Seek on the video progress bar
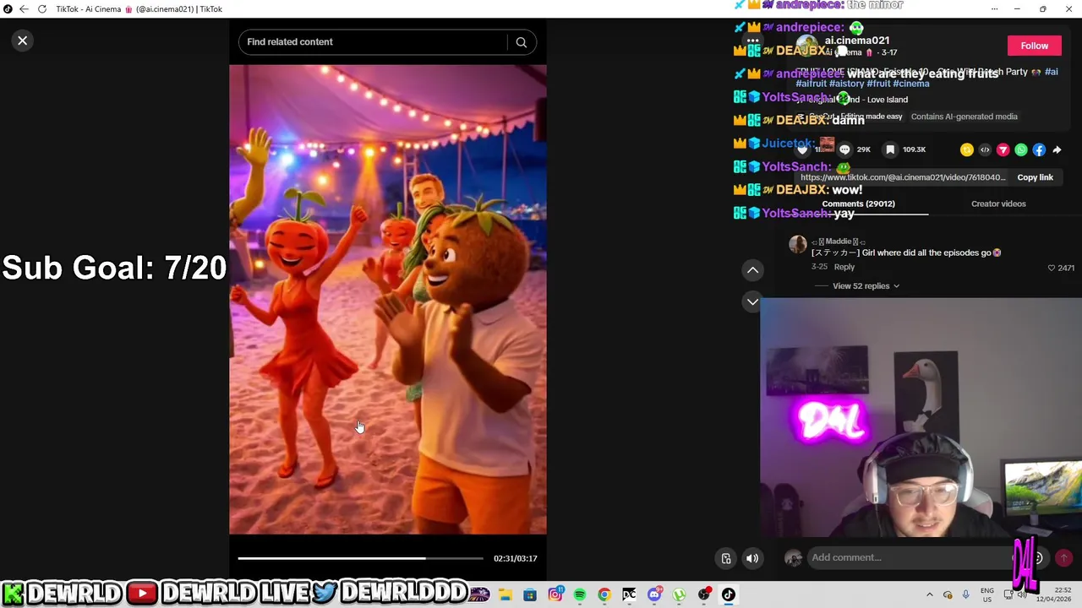The width and height of the screenshot is (1082, 608). pyautogui.click(x=360, y=558)
